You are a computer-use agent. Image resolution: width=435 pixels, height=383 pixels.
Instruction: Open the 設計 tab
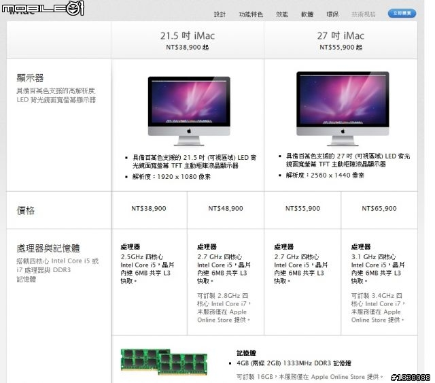pos(220,14)
